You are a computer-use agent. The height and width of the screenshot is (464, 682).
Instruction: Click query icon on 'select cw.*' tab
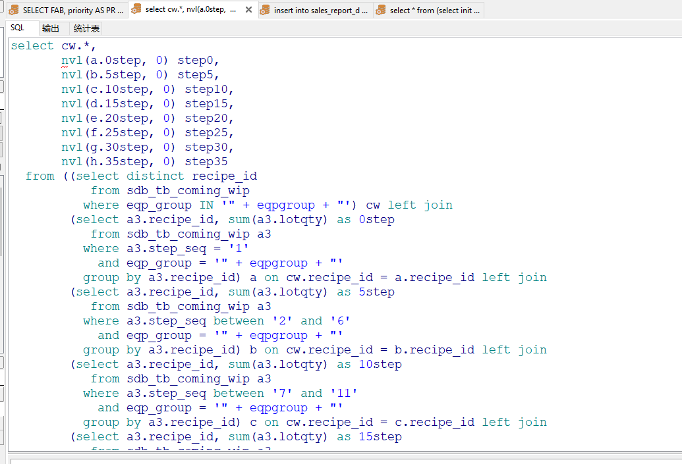(136, 9)
